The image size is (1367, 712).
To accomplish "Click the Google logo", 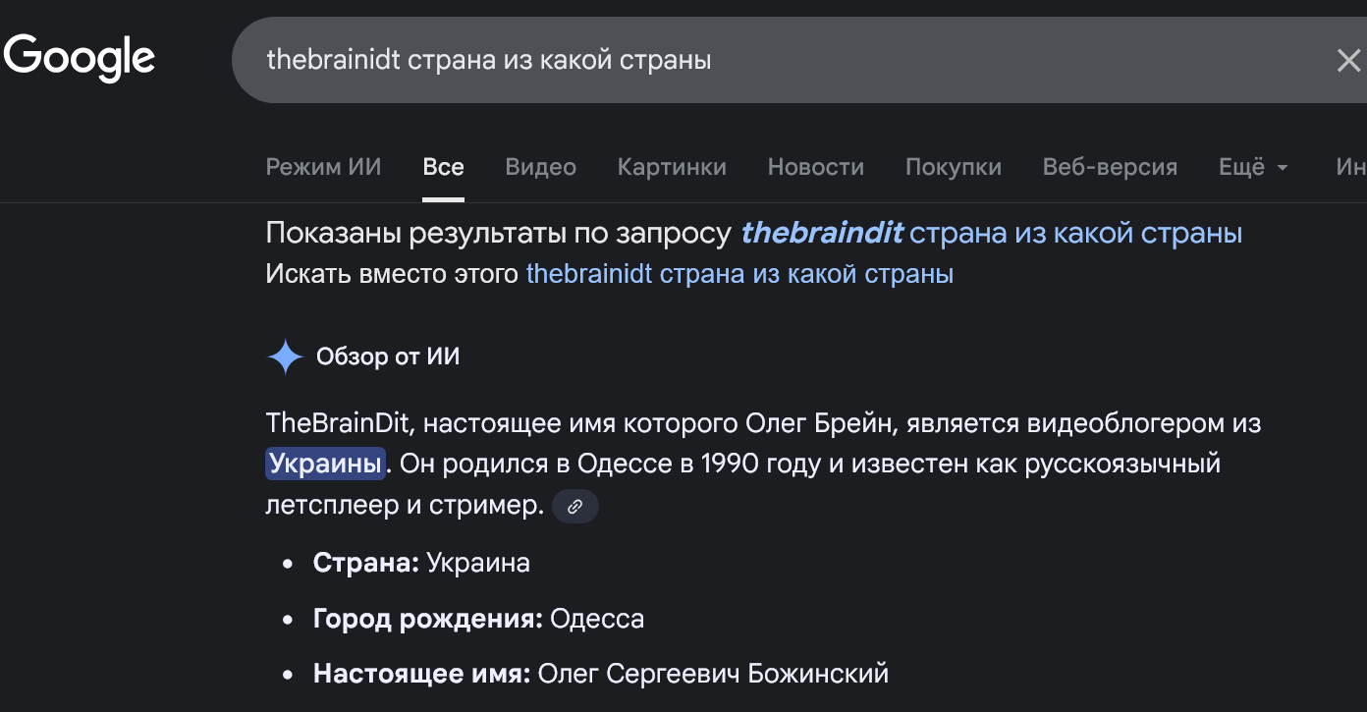I will 80,58.
